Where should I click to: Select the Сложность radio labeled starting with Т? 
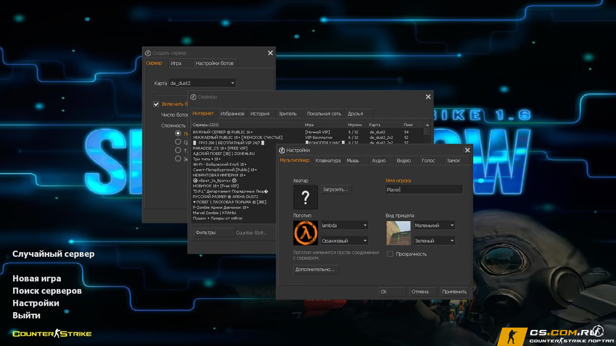click(x=178, y=150)
